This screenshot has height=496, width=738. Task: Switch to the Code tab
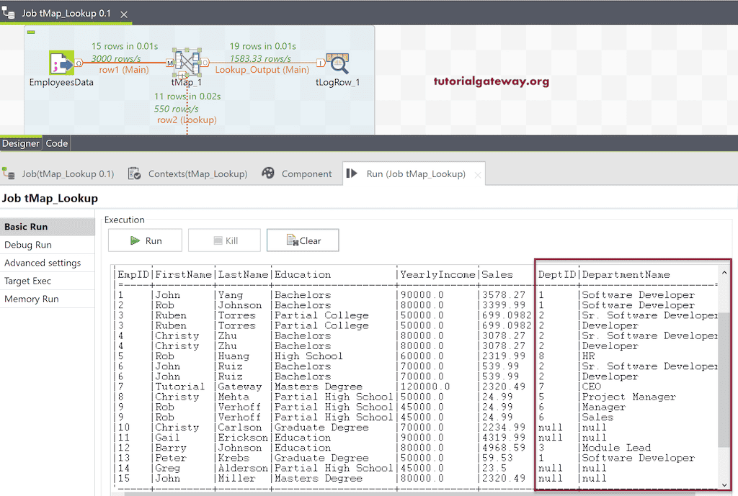(56, 143)
